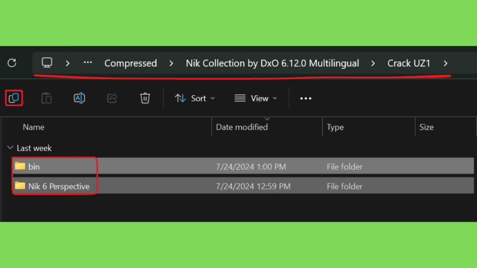Click the Delete trash icon
This screenshot has height=268, width=477.
click(x=145, y=98)
